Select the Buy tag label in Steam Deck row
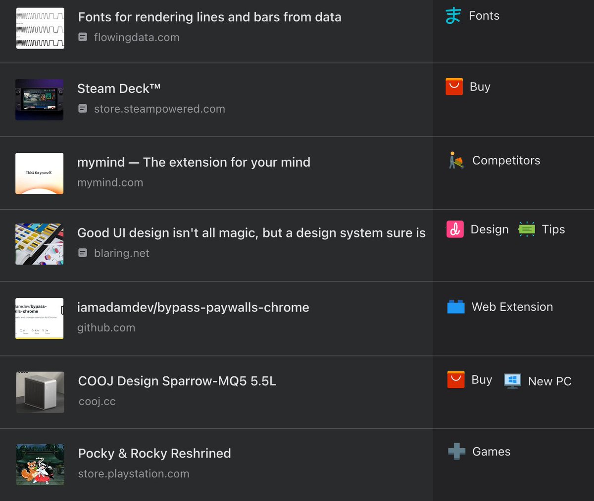 pyautogui.click(x=480, y=87)
